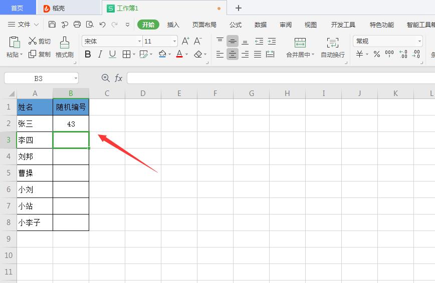Screen dimensions: 435x283
Task: Click the cell style brush icon
Action: tap(144, 54)
